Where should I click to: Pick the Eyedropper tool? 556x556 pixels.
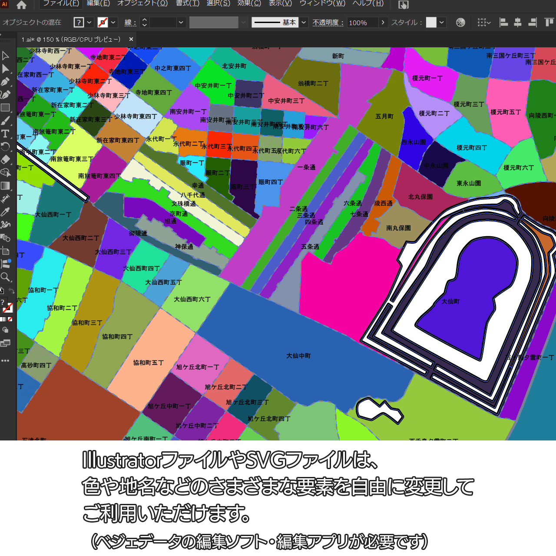[5, 212]
